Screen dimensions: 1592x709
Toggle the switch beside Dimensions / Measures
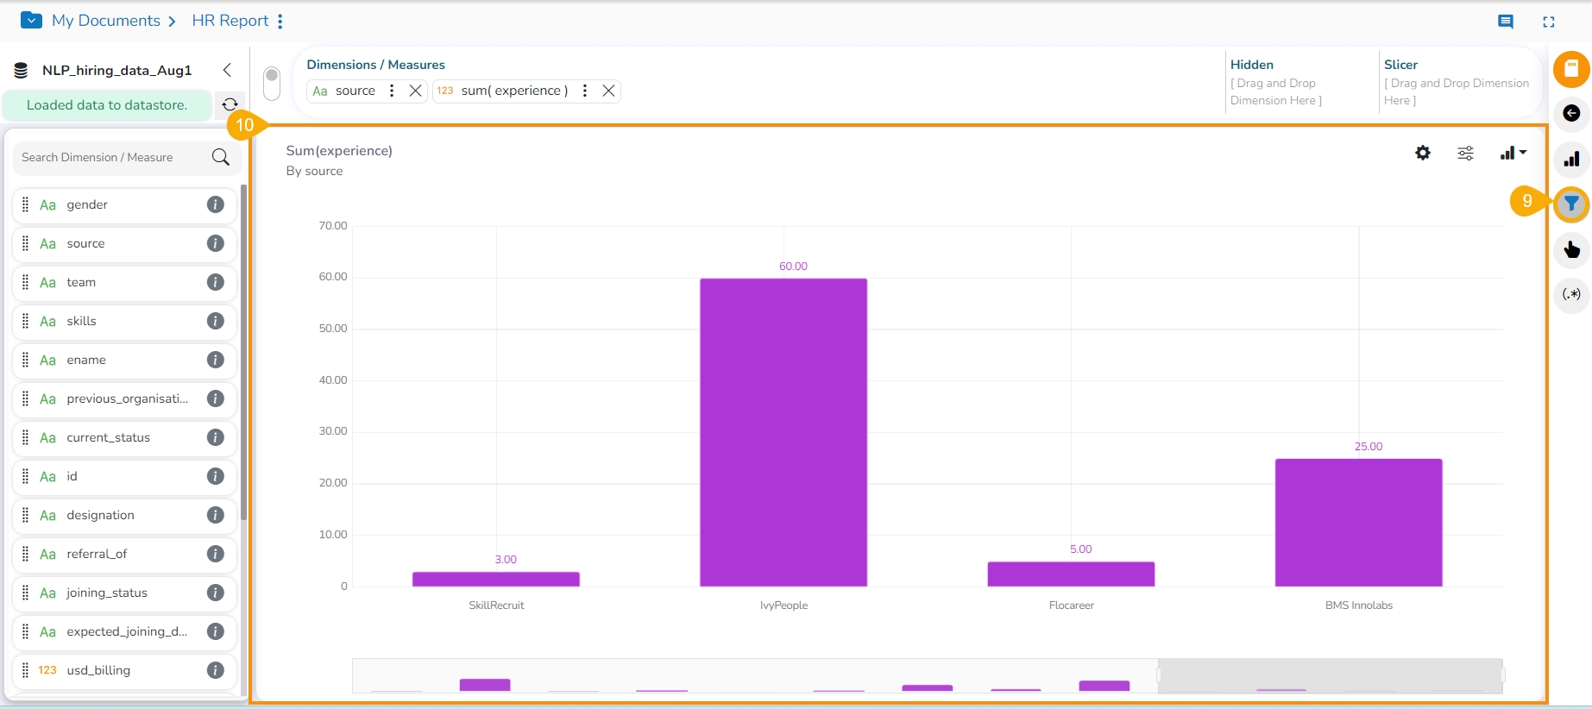tap(272, 84)
